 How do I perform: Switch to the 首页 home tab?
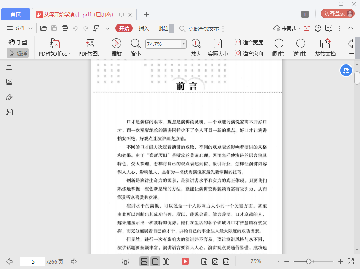click(16, 14)
